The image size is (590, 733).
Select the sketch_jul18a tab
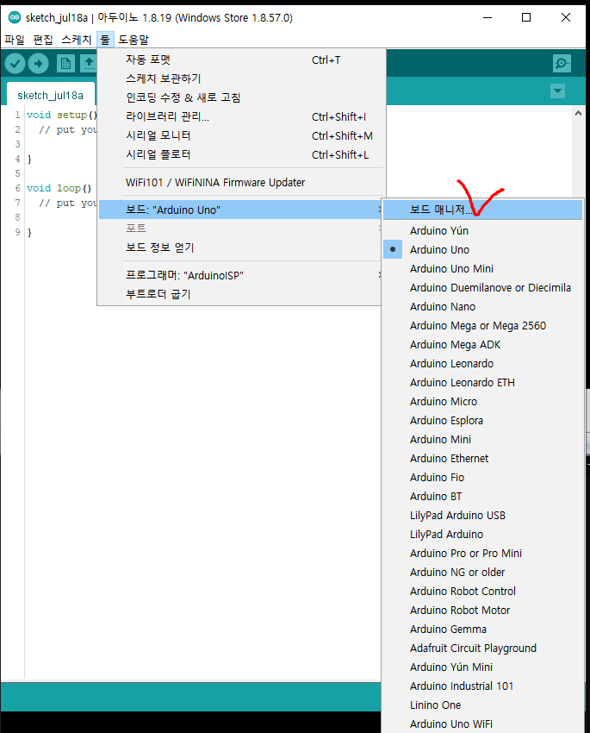(x=51, y=96)
